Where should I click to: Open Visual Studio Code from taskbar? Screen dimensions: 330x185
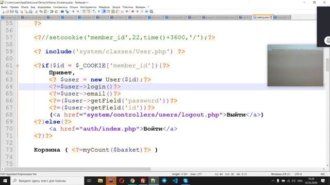(175, 181)
